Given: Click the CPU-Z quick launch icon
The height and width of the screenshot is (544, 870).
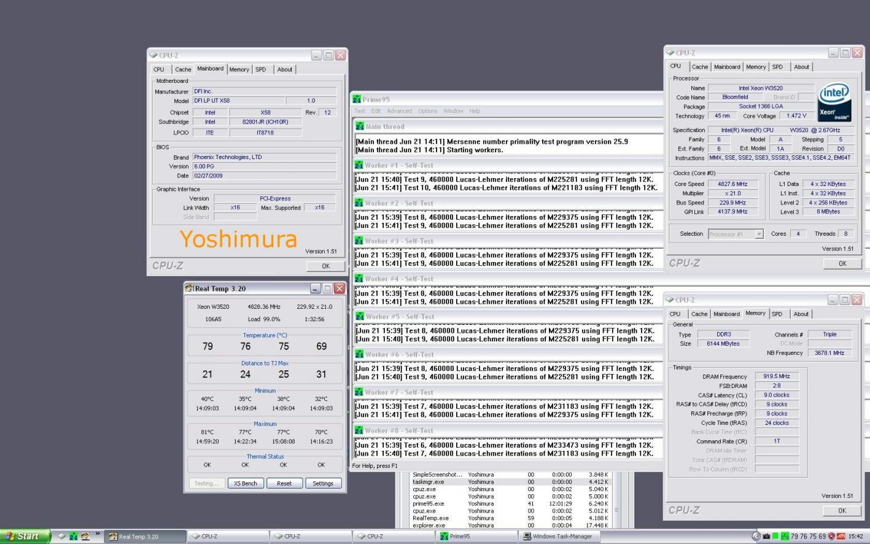Looking at the screenshot, I should click(x=61, y=536).
